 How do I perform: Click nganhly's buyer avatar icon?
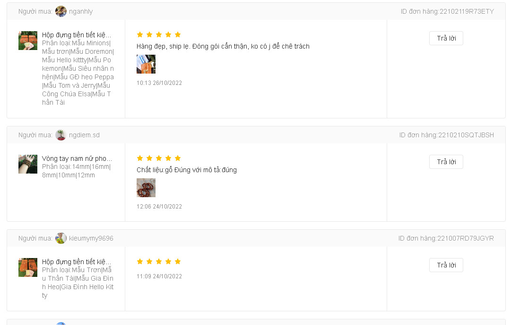click(61, 11)
